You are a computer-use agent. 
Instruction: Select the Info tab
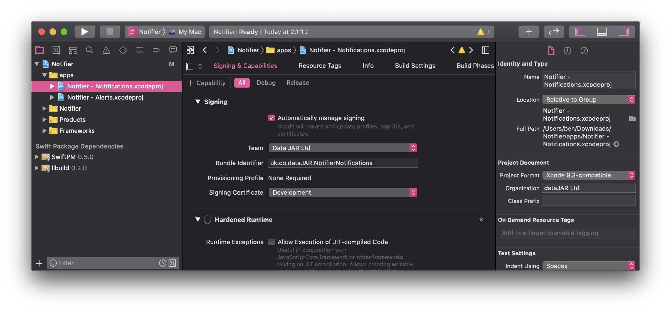368,66
